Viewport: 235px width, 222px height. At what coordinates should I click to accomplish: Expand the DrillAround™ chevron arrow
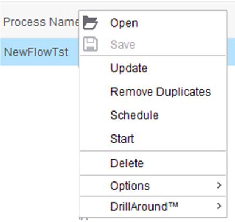pyautogui.click(x=219, y=206)
